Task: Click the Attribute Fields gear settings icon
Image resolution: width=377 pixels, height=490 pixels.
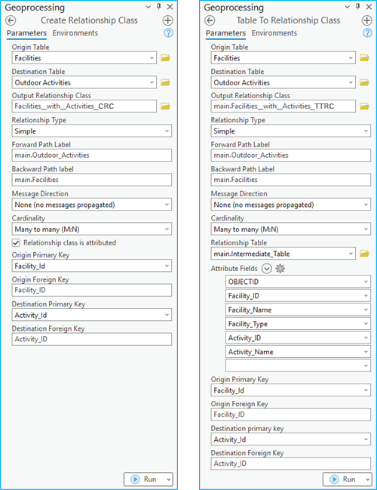Action: (x=280, y=269)
